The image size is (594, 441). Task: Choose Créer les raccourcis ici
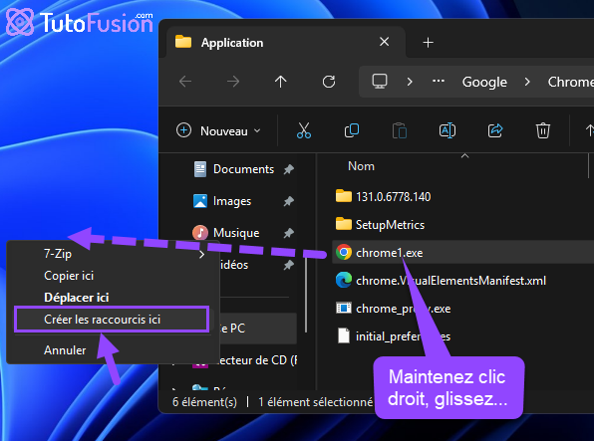click(x=112, y=320)
